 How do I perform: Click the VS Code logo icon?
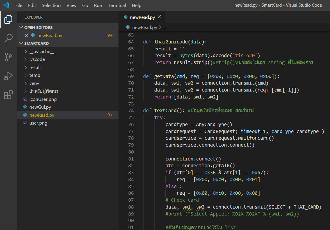point(6,5)
